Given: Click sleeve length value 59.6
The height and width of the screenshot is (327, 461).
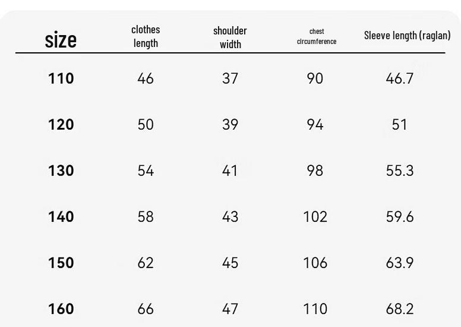Looking at the screenshot, I should click(400, 217).
